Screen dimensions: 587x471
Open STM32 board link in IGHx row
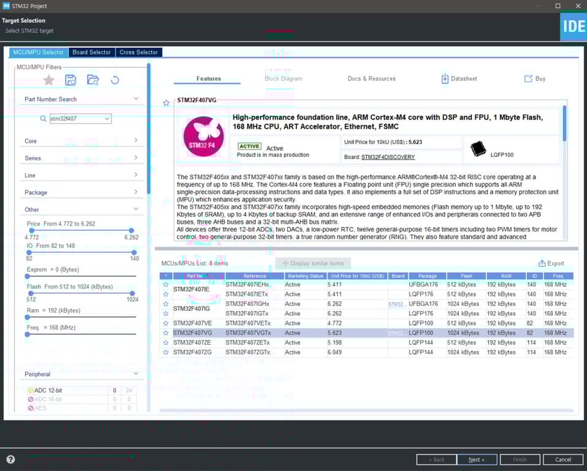click(397, 304)
